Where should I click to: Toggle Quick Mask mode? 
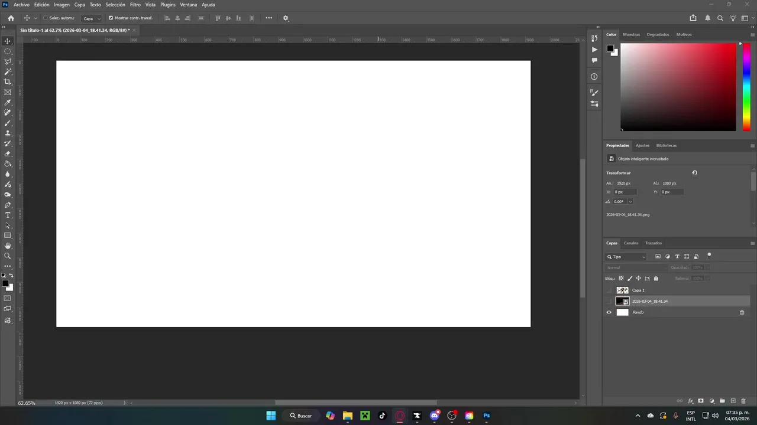coord(8,298)
